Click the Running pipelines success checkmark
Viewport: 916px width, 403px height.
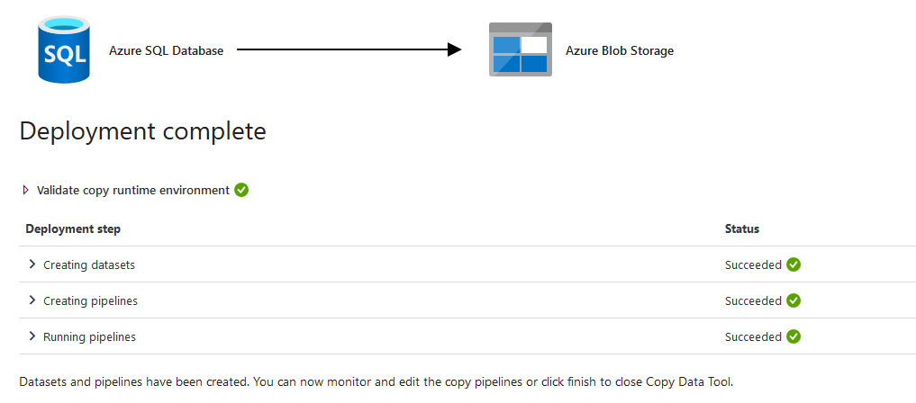[x=794, y=336]
